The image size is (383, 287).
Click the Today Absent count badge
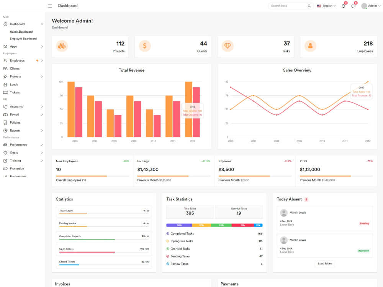coord(306,200)
